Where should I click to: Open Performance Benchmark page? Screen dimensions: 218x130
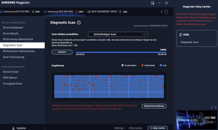tap(18, 39)
